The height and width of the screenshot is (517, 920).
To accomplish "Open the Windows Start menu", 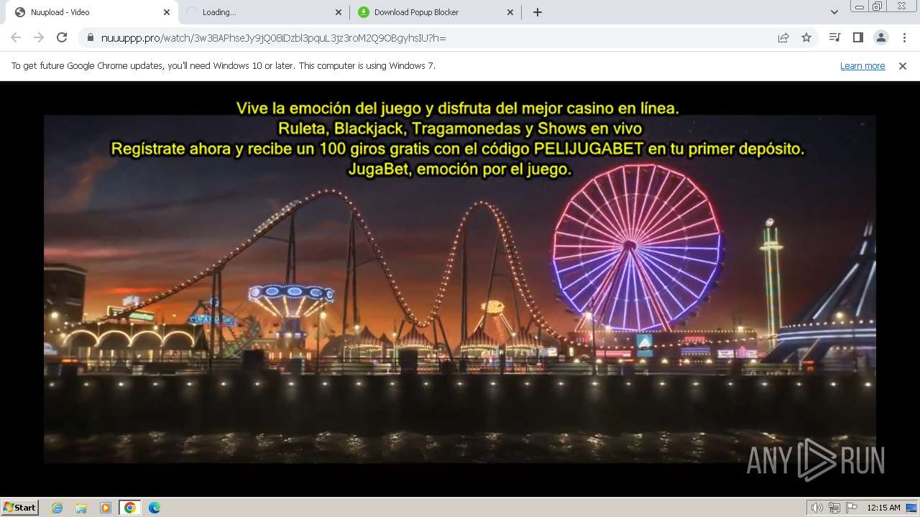I will (x=20, y=507).
